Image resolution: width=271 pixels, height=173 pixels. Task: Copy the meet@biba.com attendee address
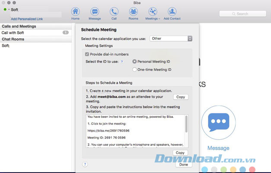coord(181,97)
